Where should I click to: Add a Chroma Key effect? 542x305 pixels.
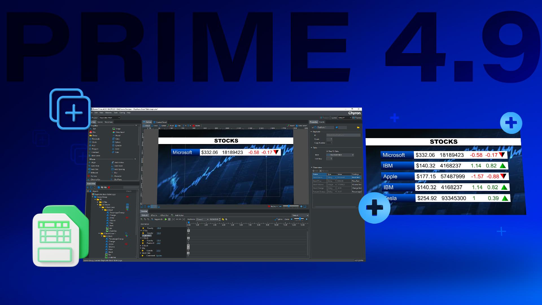pos(96,179)
